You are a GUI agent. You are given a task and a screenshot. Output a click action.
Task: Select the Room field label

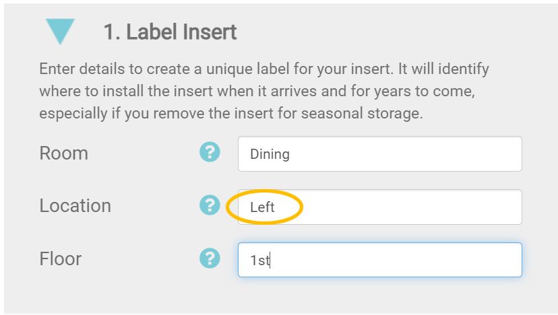click(64, 153)
